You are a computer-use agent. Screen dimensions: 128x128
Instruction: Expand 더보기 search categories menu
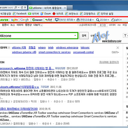tap(38, 25)
